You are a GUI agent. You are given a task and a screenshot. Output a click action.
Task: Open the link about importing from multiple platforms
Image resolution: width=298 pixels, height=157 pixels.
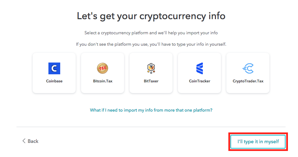pos(151,110)
